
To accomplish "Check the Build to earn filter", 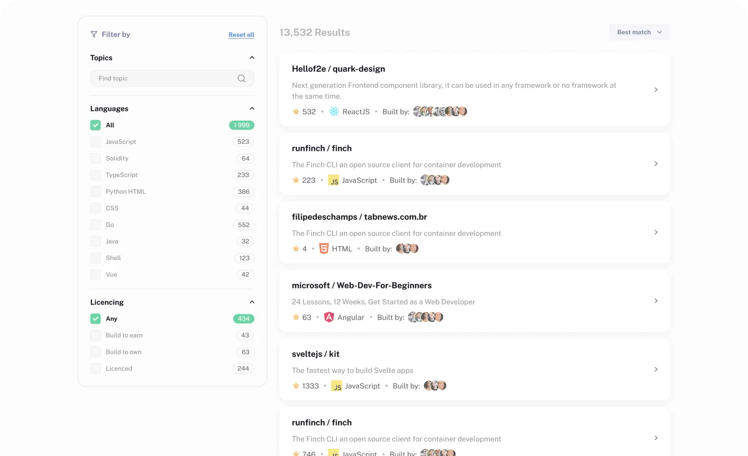I will pyautogui.click(x=96, y=335).
